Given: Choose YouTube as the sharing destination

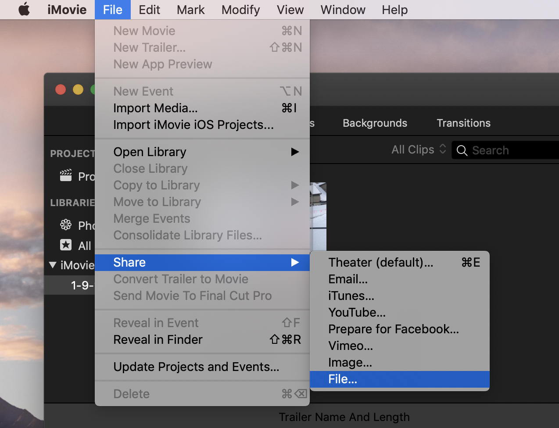Looking at the screenshot, I should click(356, 312).
